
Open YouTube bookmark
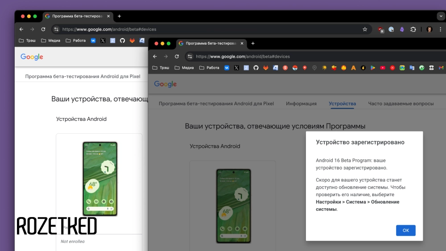[x=383, y=68]
